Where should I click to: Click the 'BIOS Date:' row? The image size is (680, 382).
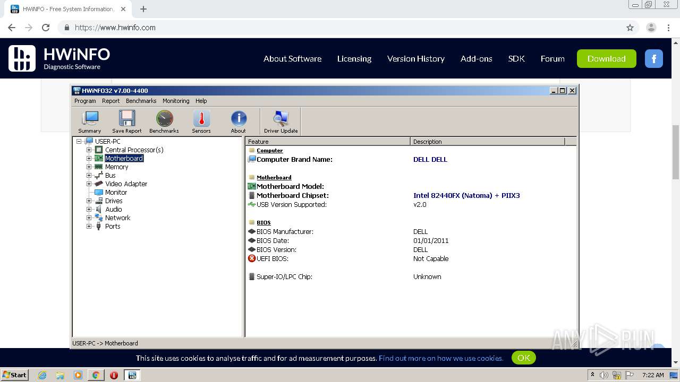410,240
